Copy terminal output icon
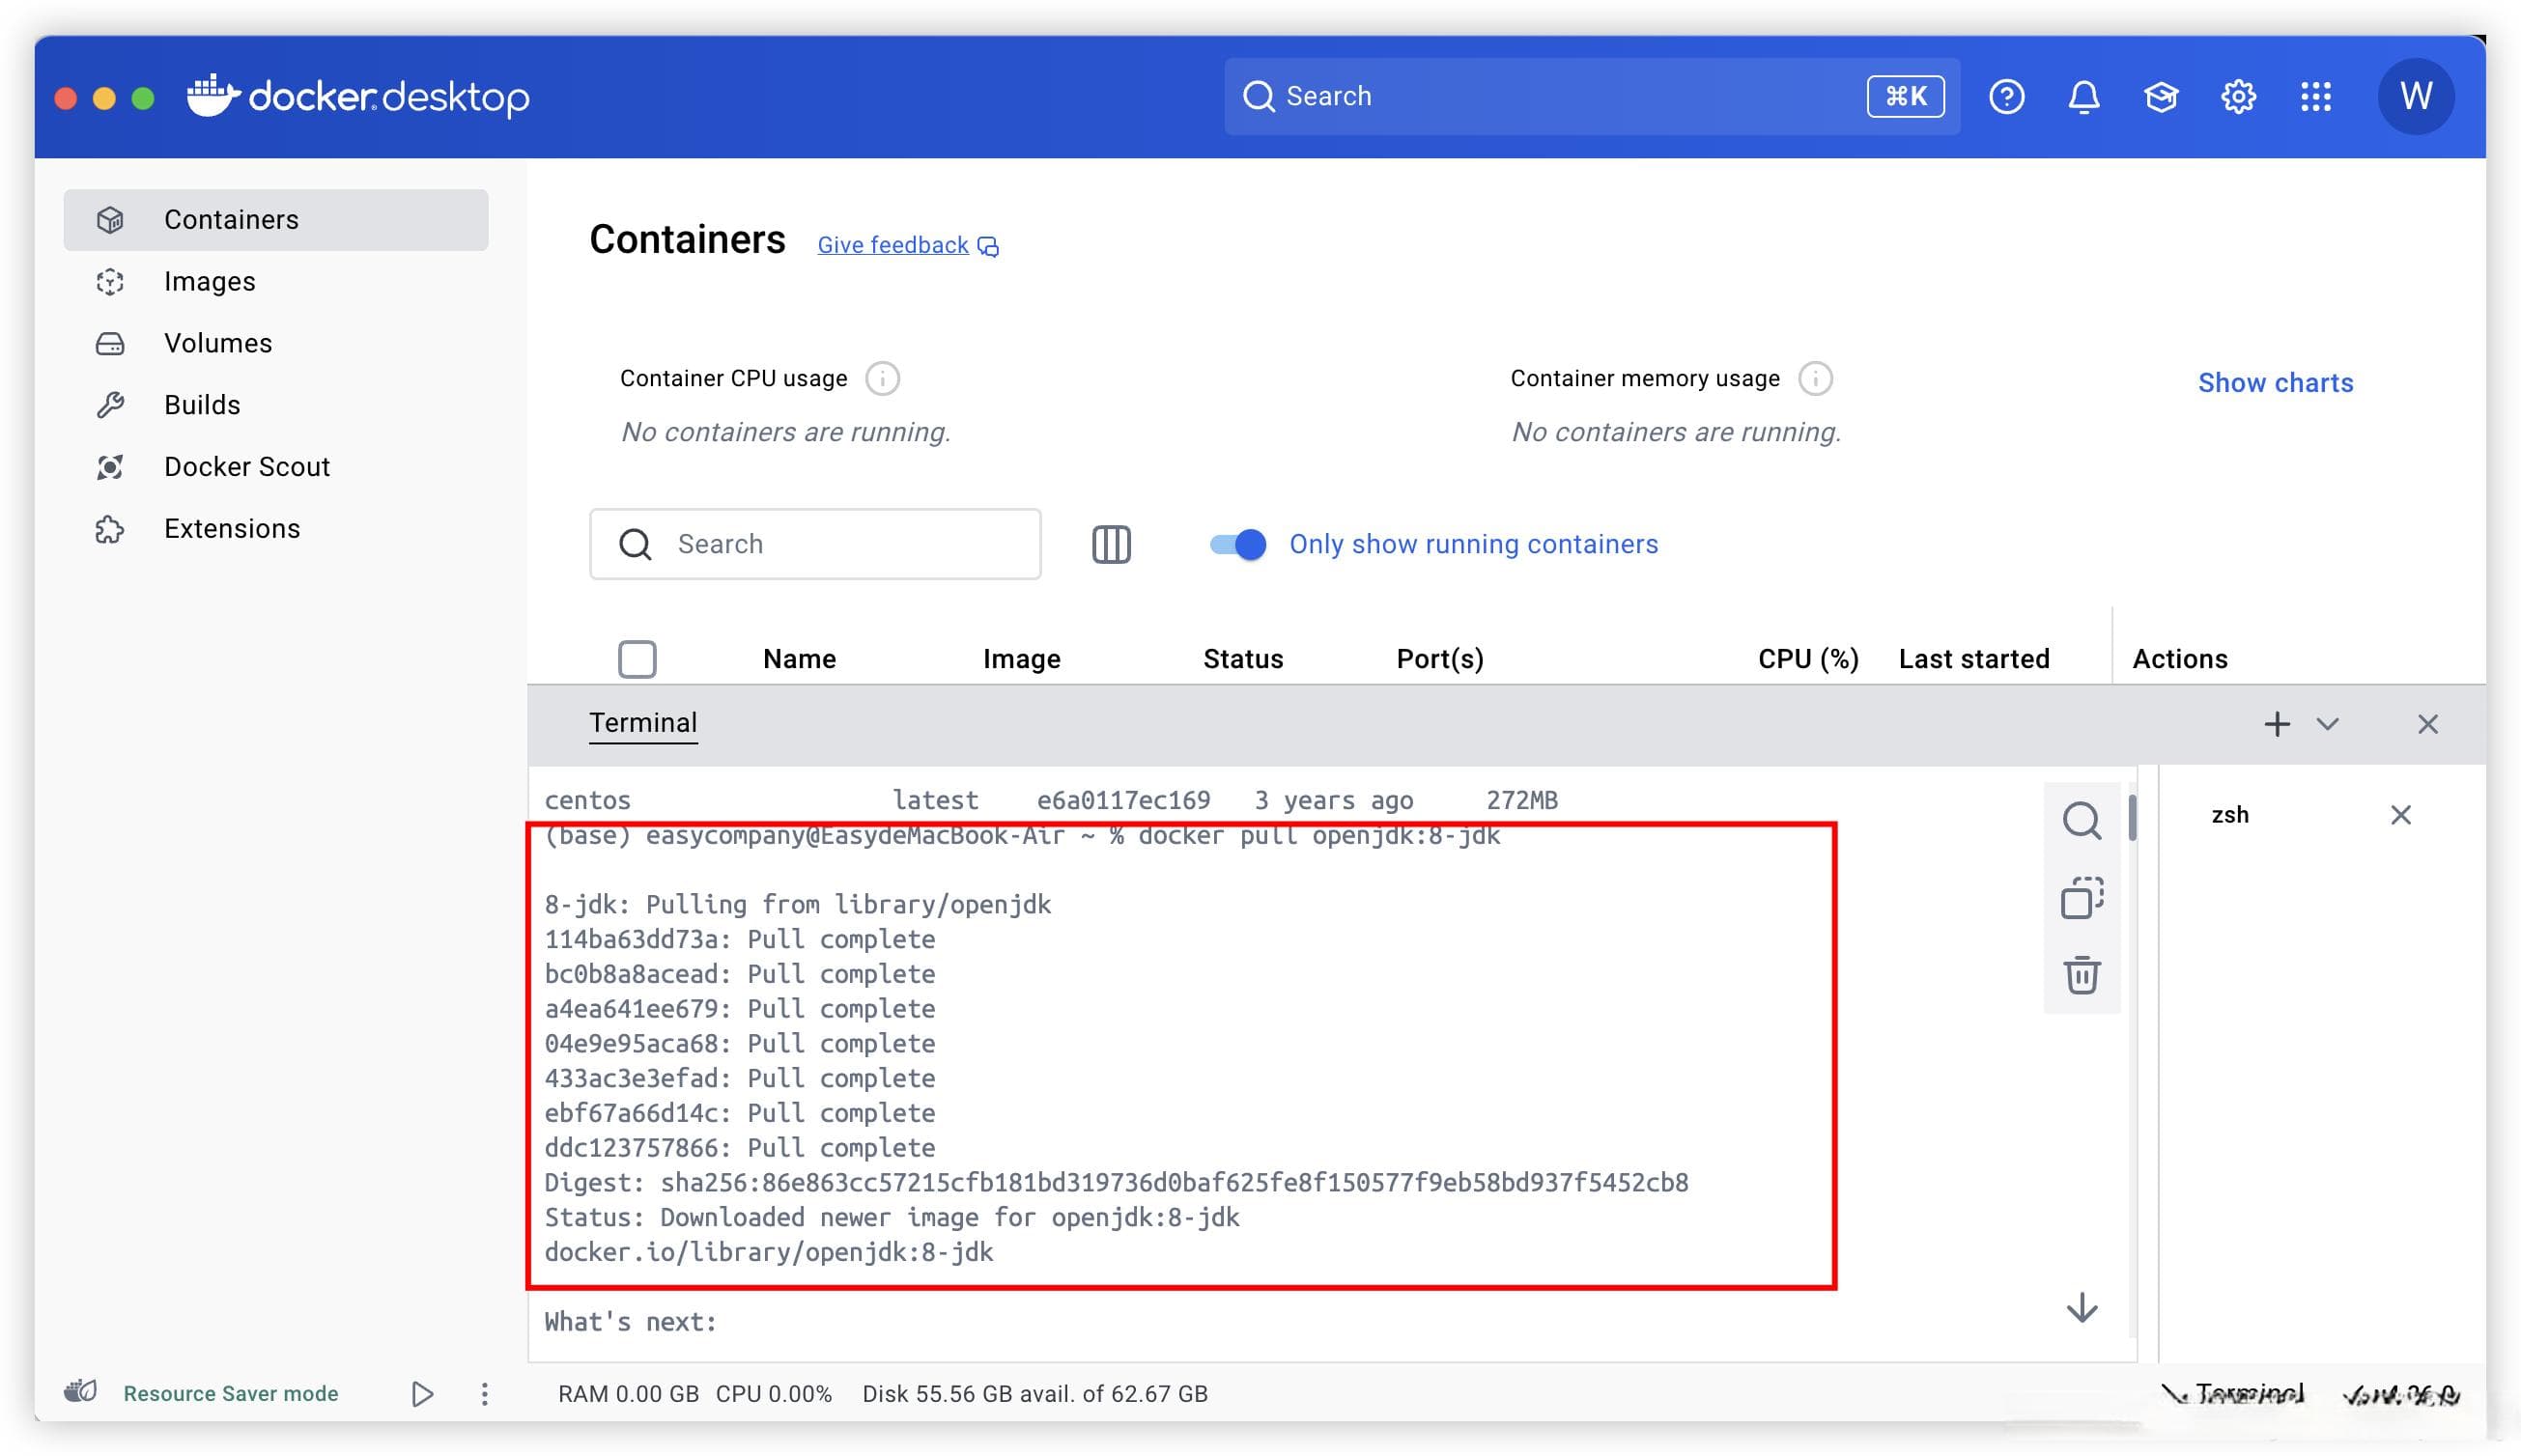 pyautogui.click(x=2081, y=897)
